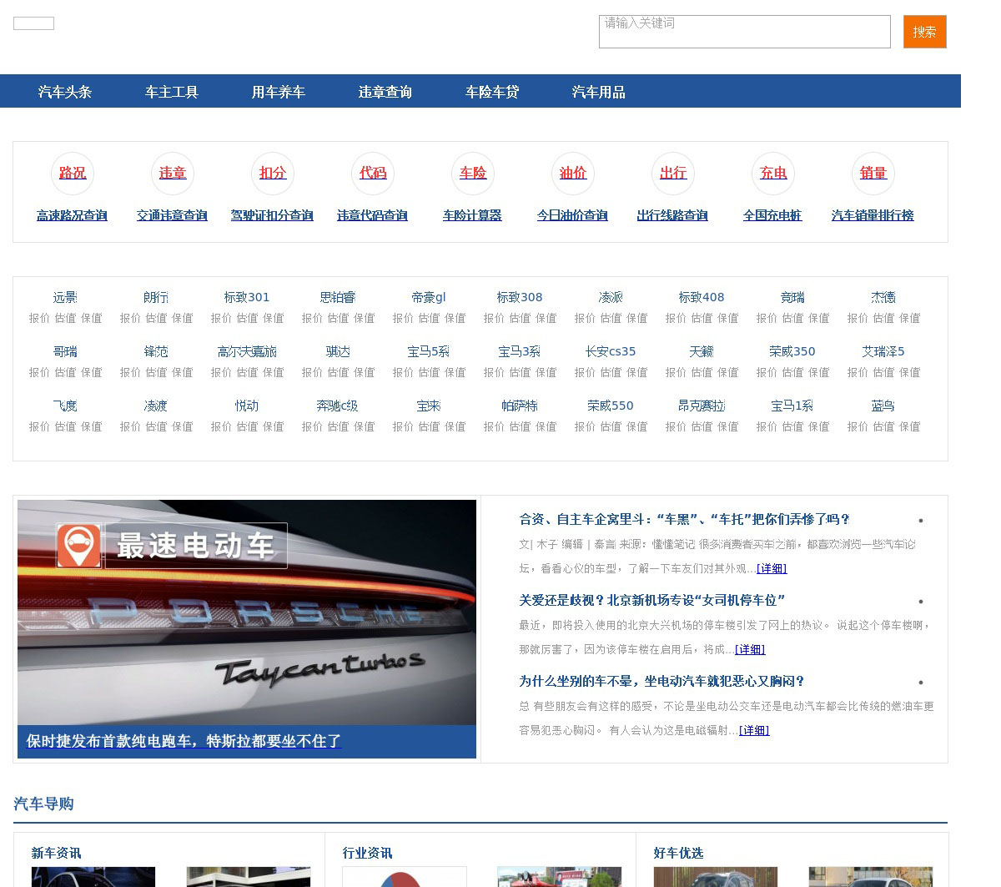
Task: Click the 奔驰c级 car model
Action: 338,406
